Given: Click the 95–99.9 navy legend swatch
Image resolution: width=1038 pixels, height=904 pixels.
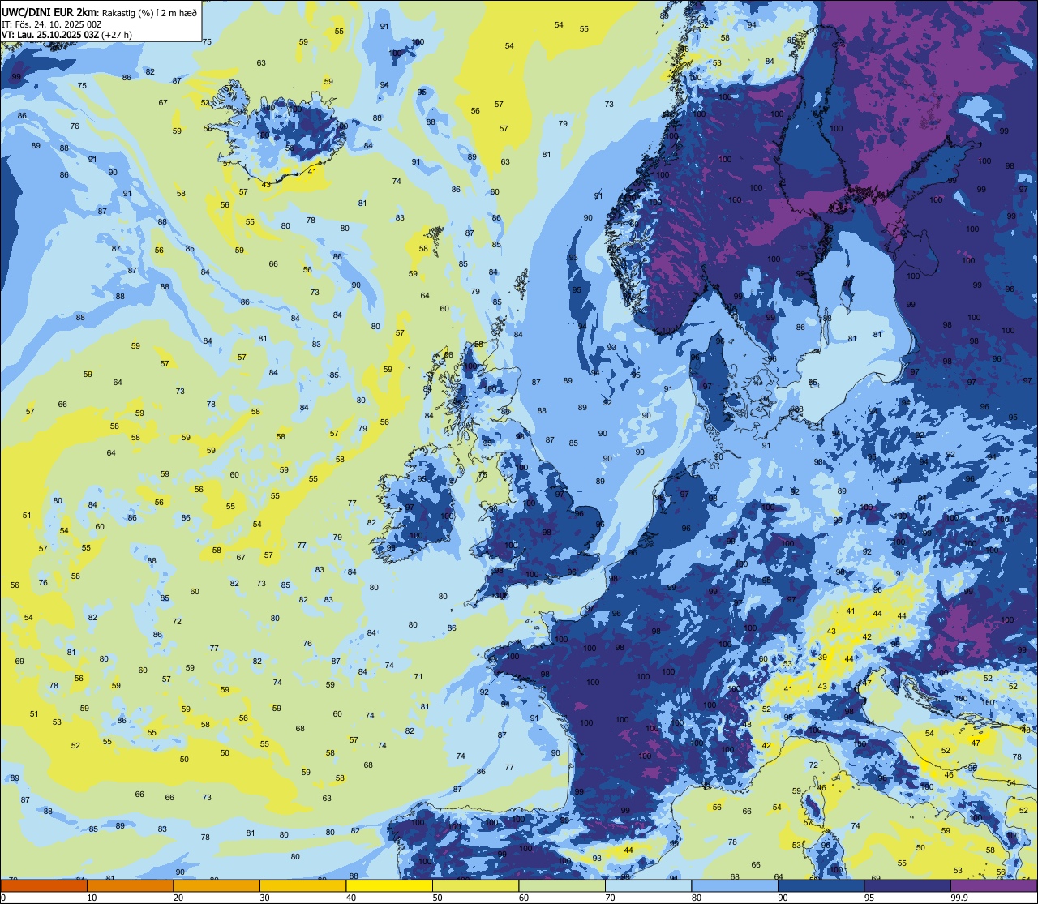Looking at the screenshot, I should click(x=907, y=885).
